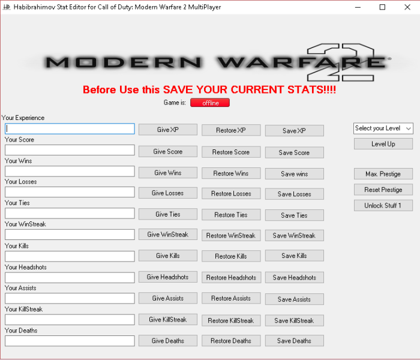
Task: Focus the Your Losses input field
Action: [70, 193]
